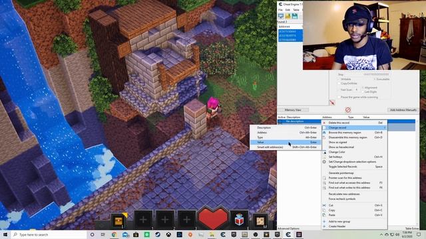Toggle the CopyOnWrite checkbox
Image resolution: width=426 pixels, height=239 pixels.
pyautogui.click(x=339, y=84)
